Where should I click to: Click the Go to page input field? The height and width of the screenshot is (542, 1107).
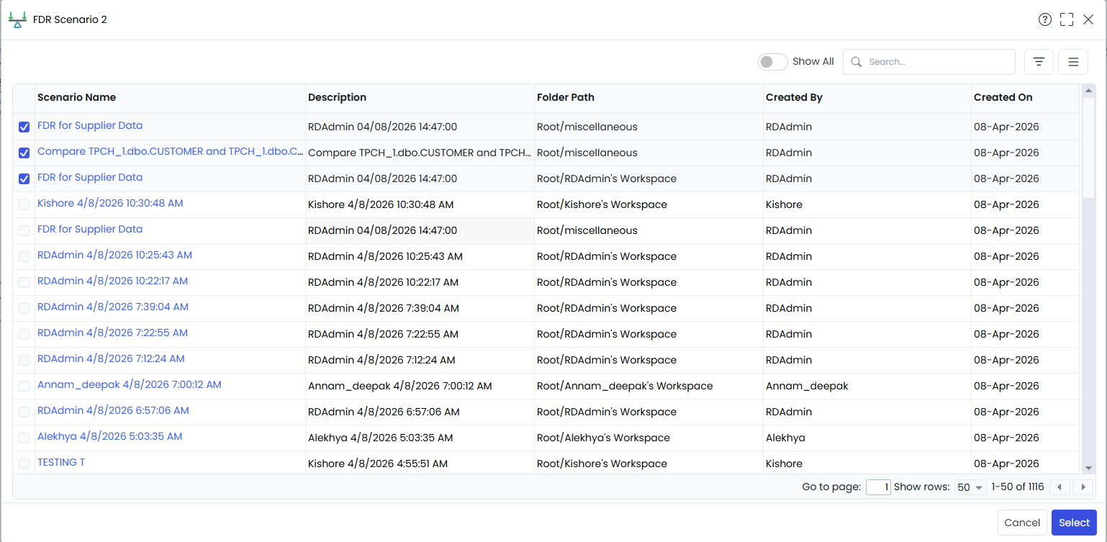878,487
